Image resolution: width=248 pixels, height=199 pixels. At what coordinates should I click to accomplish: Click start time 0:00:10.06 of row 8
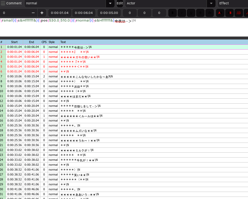[x=14, y=81]
